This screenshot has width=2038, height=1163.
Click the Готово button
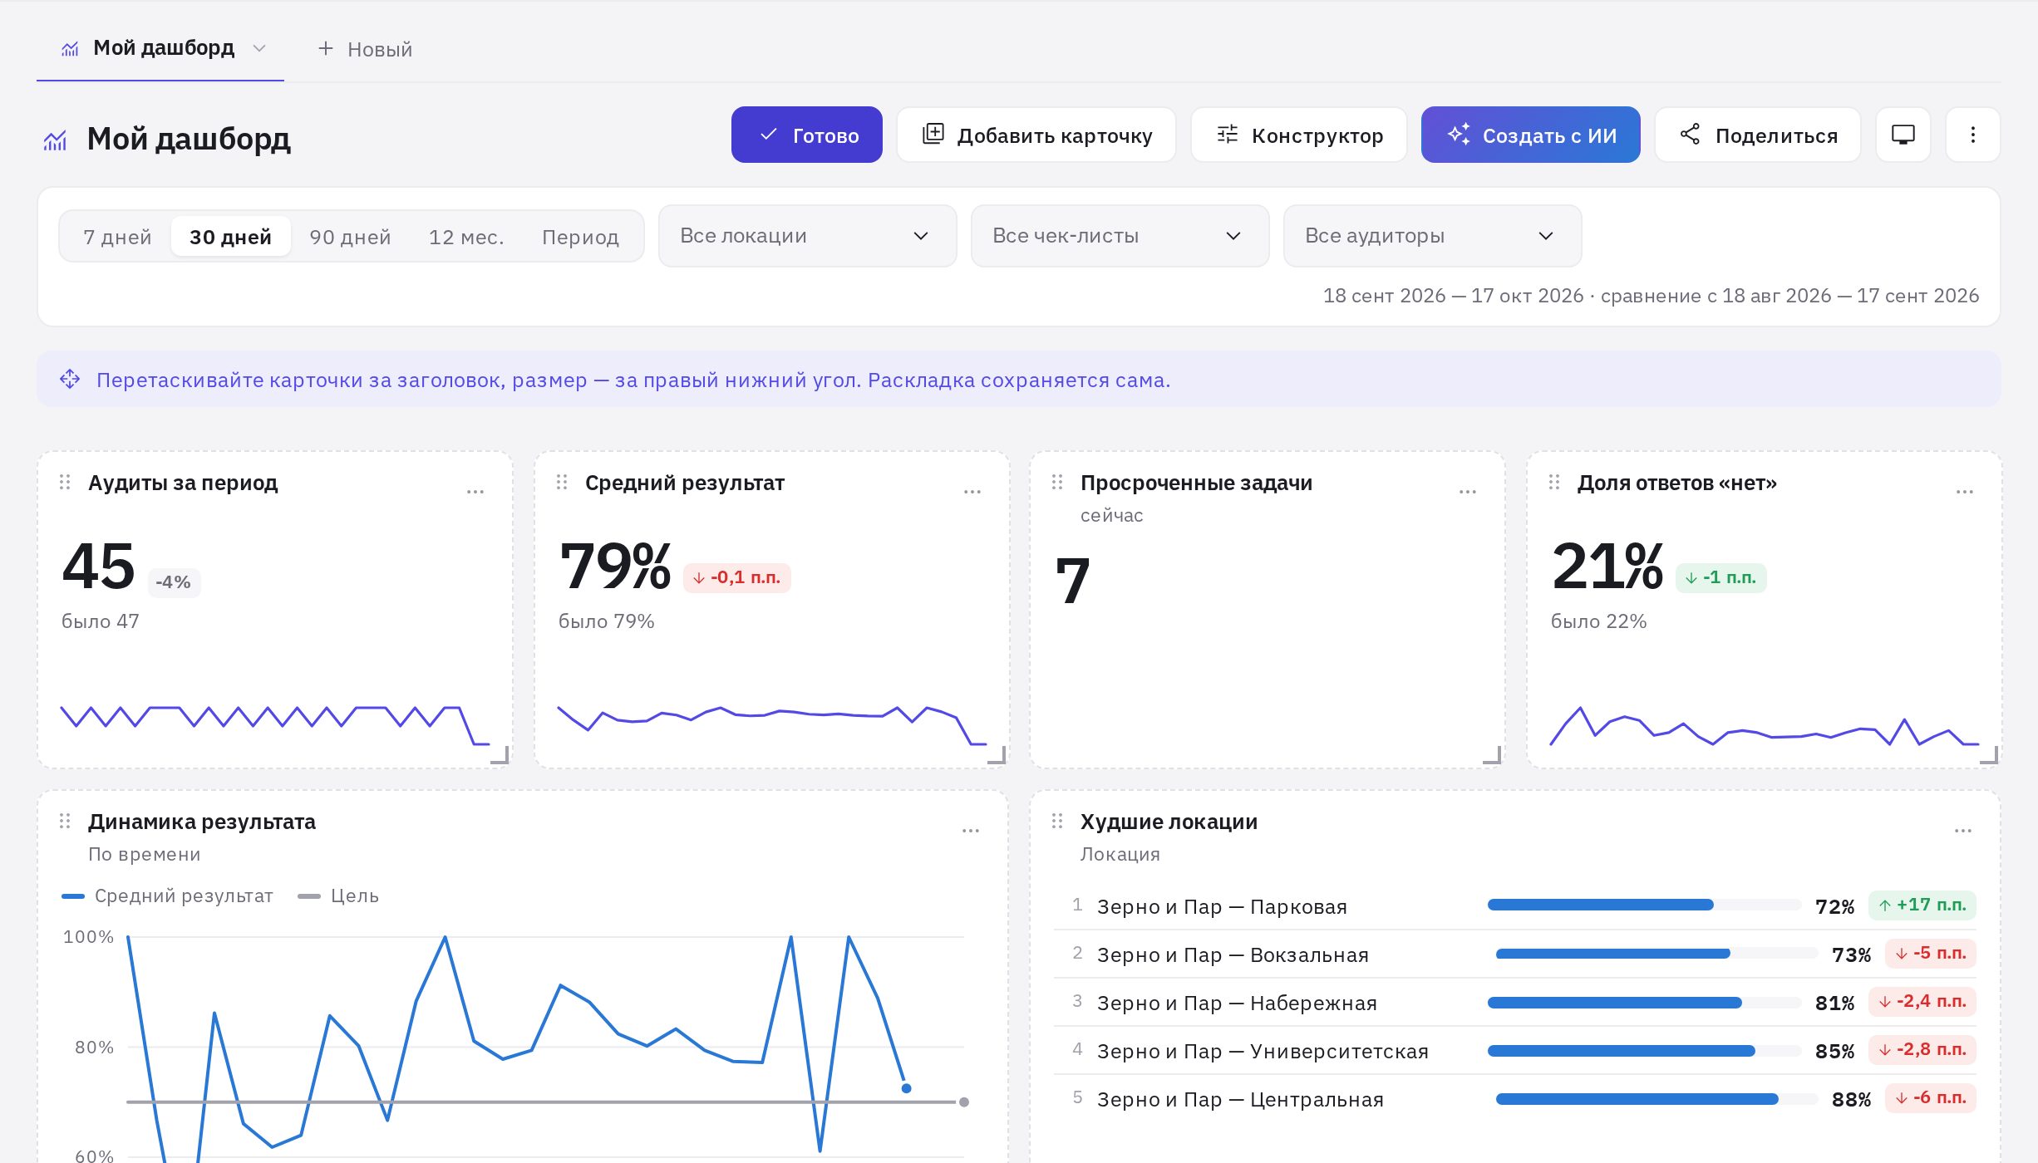pyautogui.click(x=806, y=135)
